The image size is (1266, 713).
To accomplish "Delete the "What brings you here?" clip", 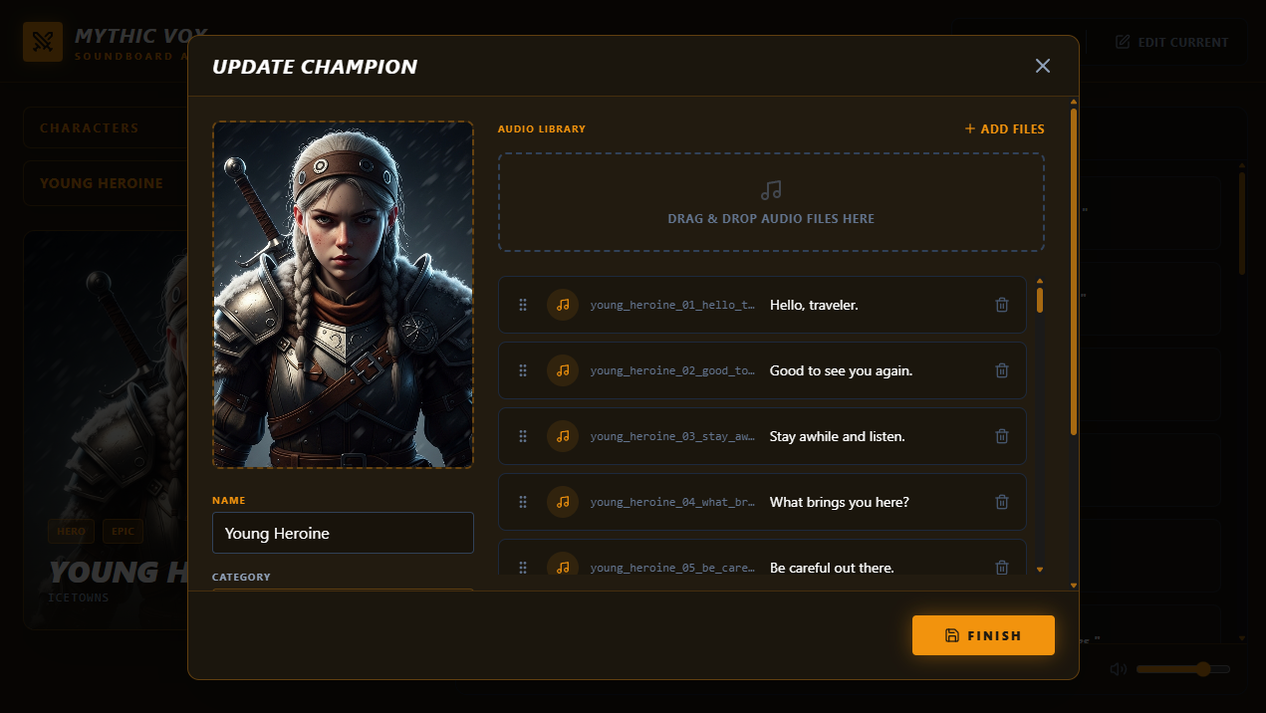I will tap(1002, 502).
